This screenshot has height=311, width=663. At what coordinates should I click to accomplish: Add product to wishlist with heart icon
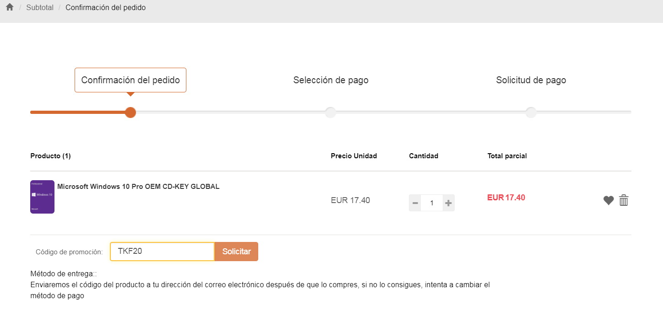609,200
